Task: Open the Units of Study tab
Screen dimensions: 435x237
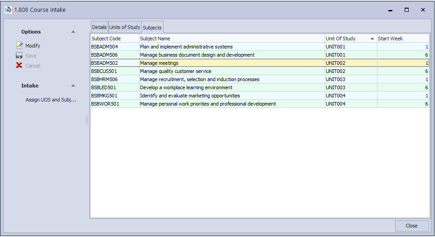Action: click(x=125, y=27)
